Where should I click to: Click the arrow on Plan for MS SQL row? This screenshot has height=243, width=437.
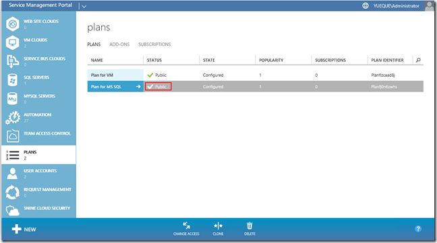(138, 86)
